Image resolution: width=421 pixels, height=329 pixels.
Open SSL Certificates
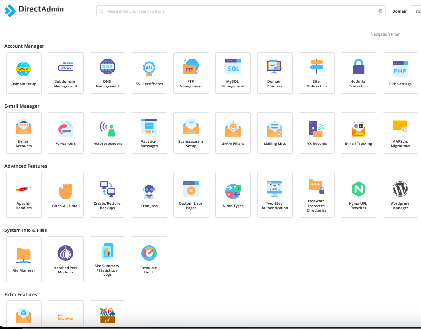149,73
